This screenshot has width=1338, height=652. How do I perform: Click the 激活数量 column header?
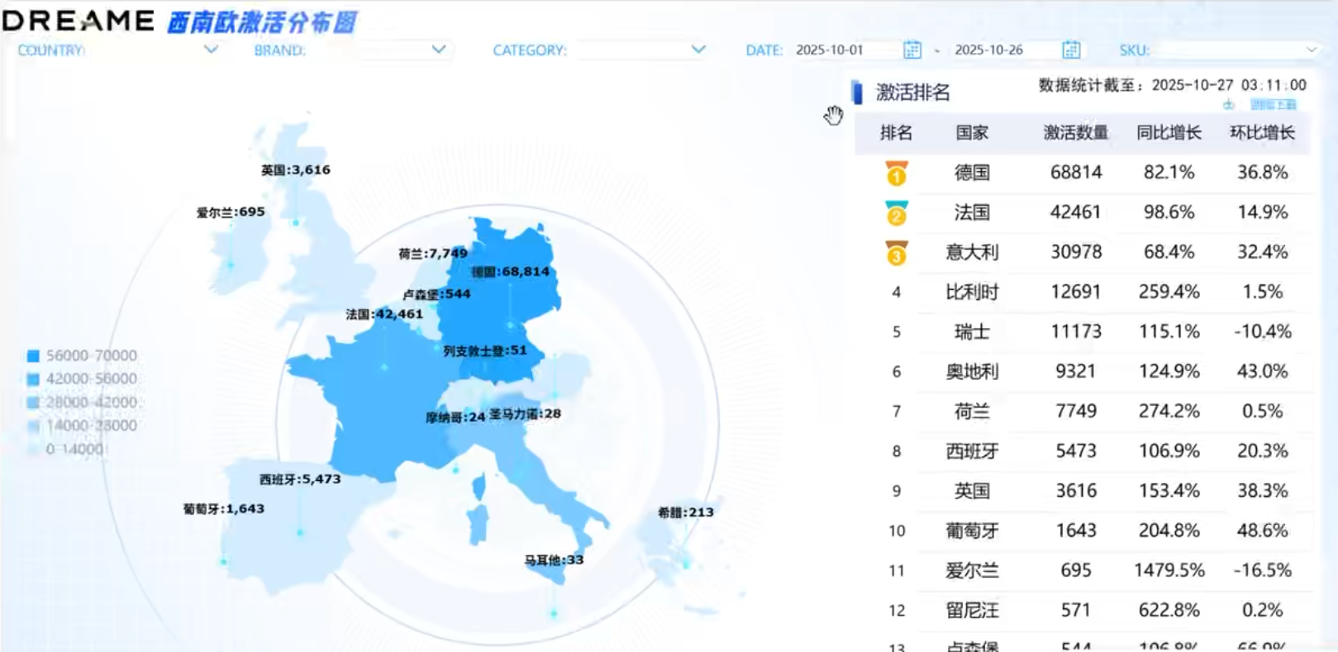[1076, 132]
